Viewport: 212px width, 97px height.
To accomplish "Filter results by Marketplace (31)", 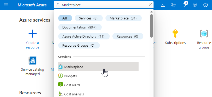I will pos(123,18).
